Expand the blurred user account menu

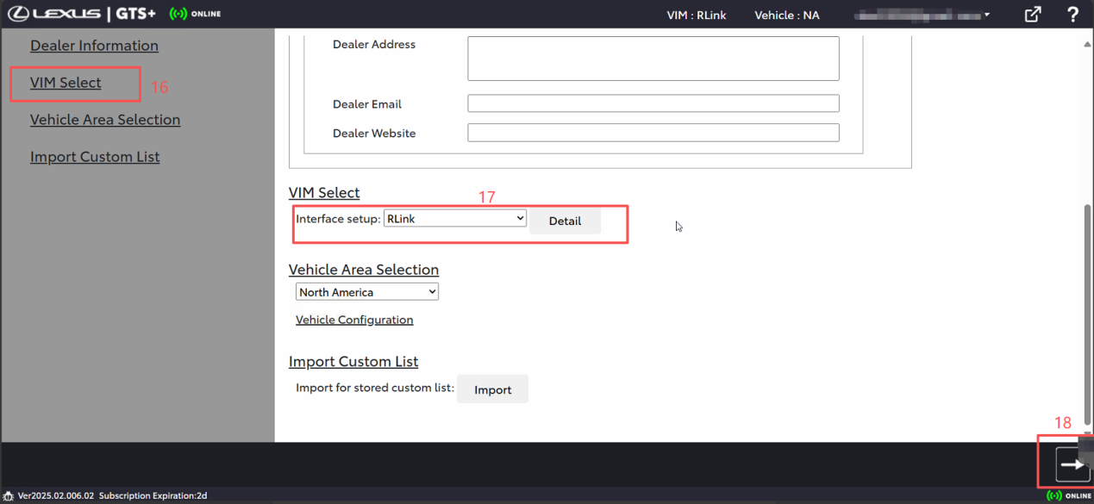[x=922, y=15]
